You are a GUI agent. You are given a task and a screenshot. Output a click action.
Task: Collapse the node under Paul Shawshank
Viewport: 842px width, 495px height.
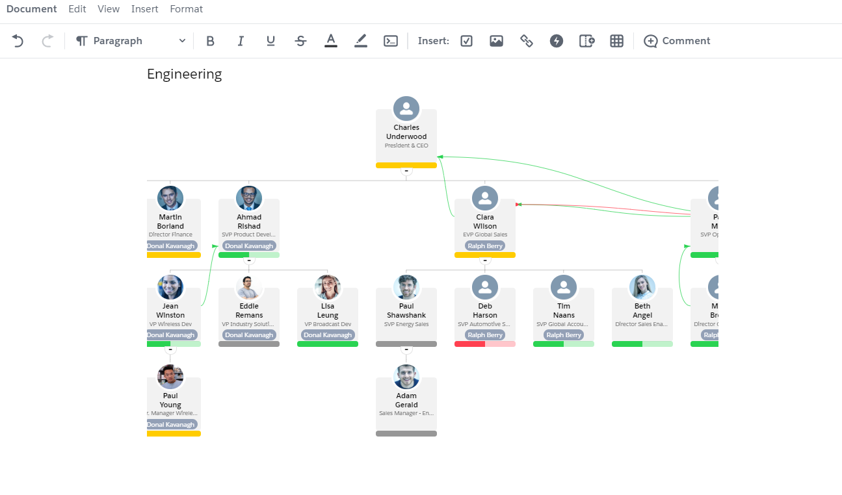click(x=406, y=349)
